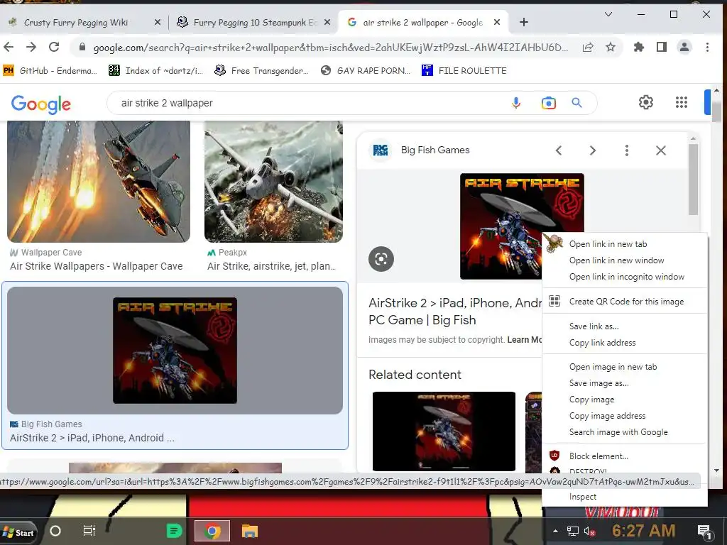The image size is (727, 545).
Task: Show hidden system tray icons
Action: pyautogui.click(x=555, y=531)
